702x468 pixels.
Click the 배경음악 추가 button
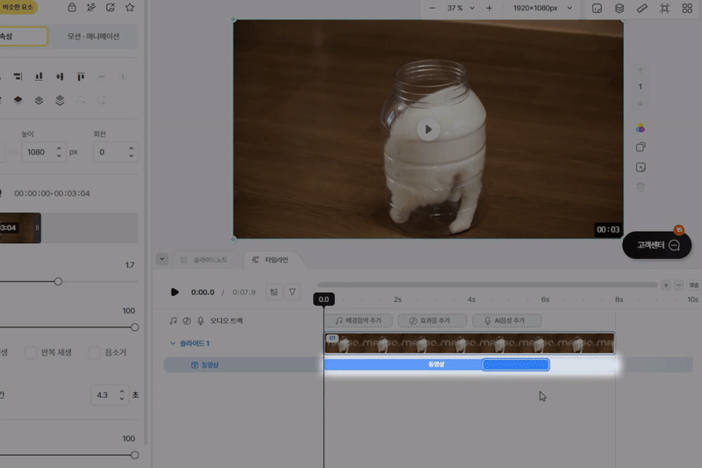(358, 321)
